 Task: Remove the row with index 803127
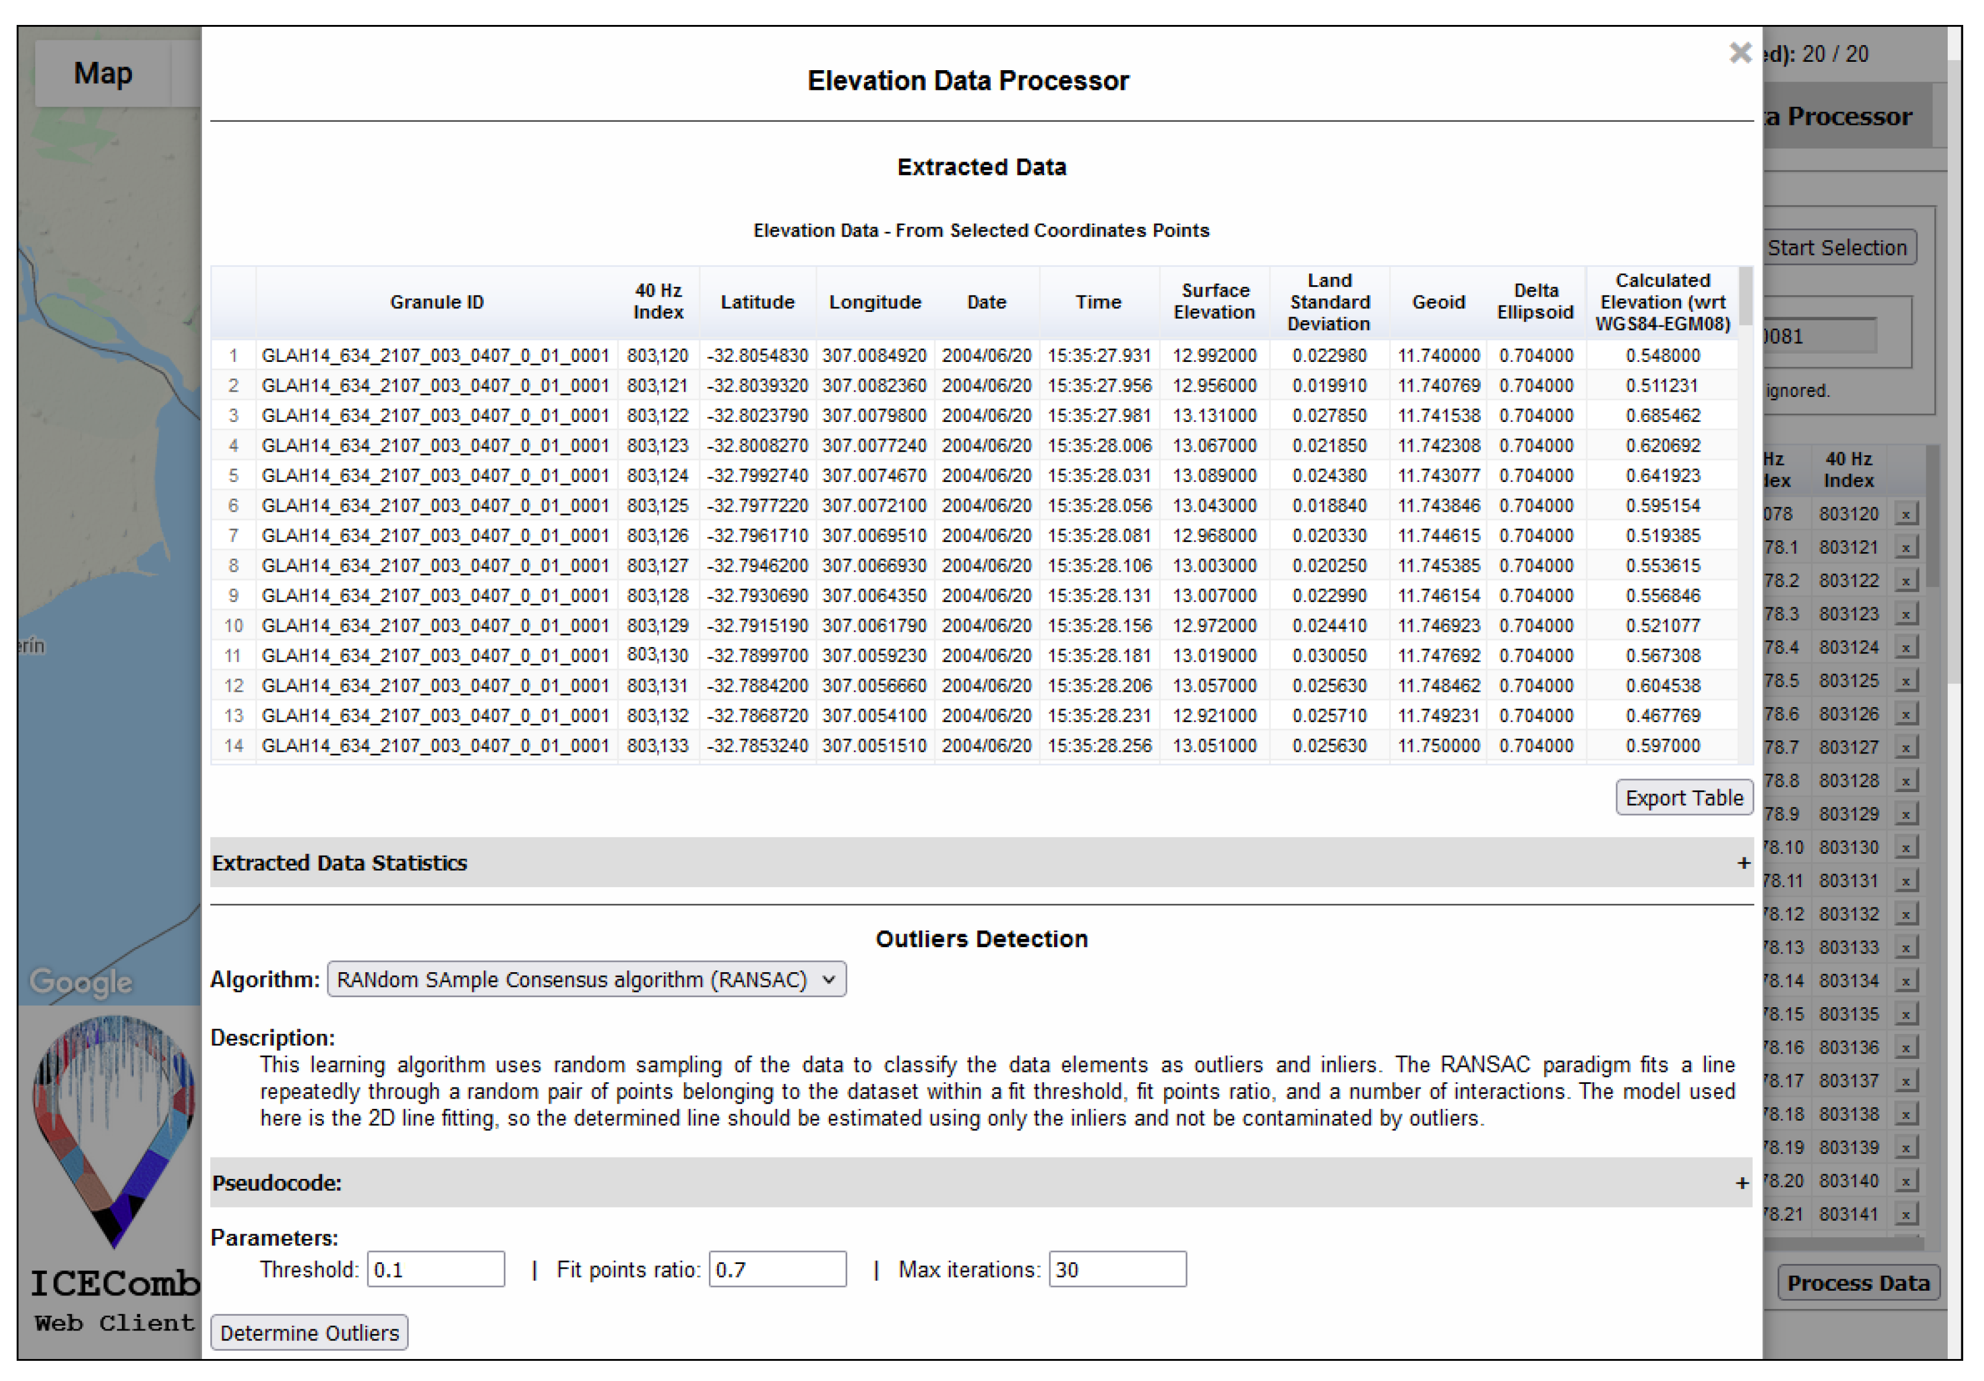pyautogui.click(x=1906, y=748)
